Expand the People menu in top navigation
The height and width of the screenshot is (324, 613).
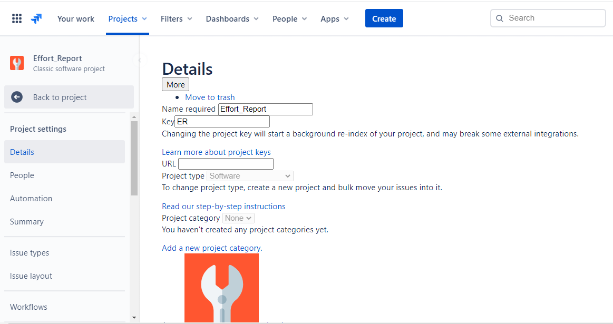[290, 19]
